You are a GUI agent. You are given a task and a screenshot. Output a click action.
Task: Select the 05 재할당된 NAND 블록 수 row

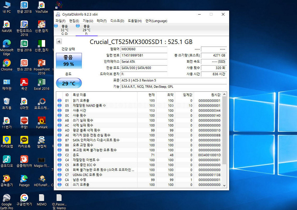(139, 106)
